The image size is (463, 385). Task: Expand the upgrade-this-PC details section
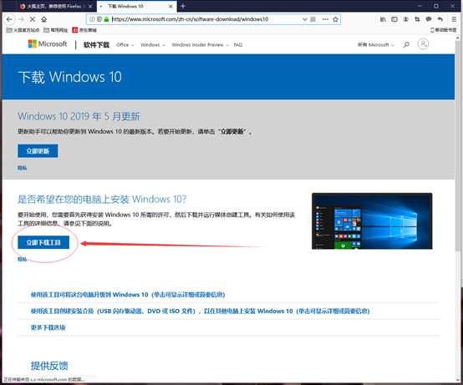[x=128, y=295]
